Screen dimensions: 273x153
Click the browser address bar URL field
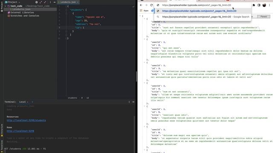pyautogui.click(x=197, y=5)
